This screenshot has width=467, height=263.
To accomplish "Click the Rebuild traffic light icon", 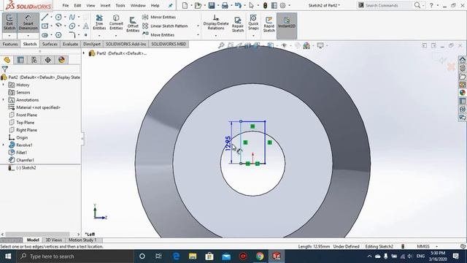I will 265,5.
